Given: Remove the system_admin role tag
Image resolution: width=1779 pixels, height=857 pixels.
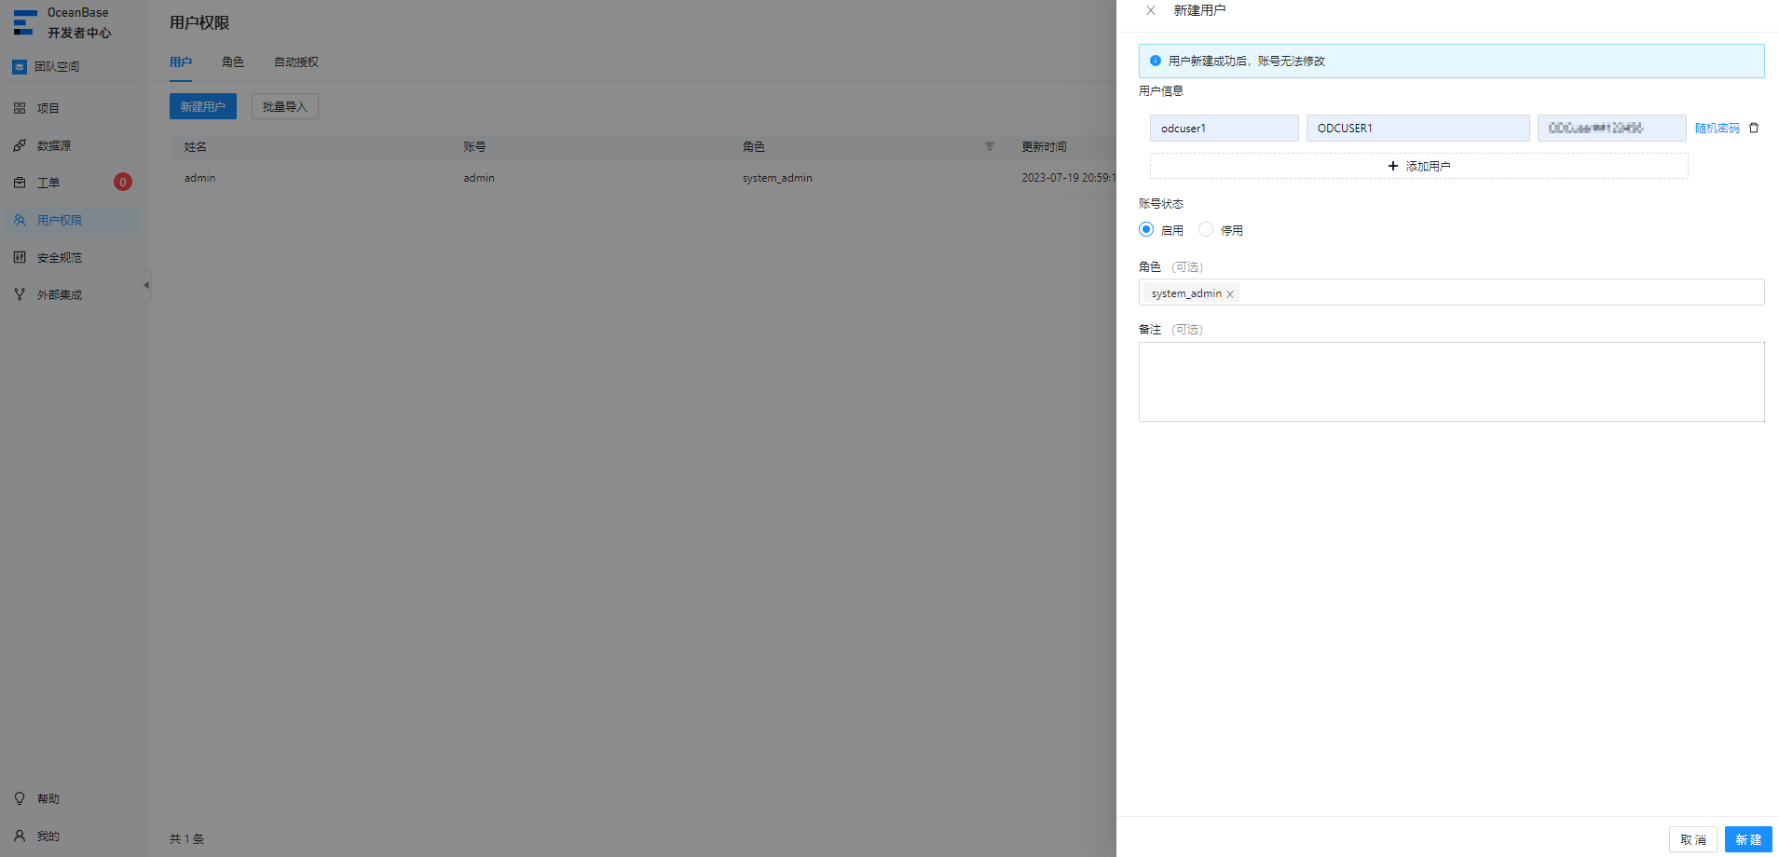Looking at the screenshot, I should [1230, 294].
